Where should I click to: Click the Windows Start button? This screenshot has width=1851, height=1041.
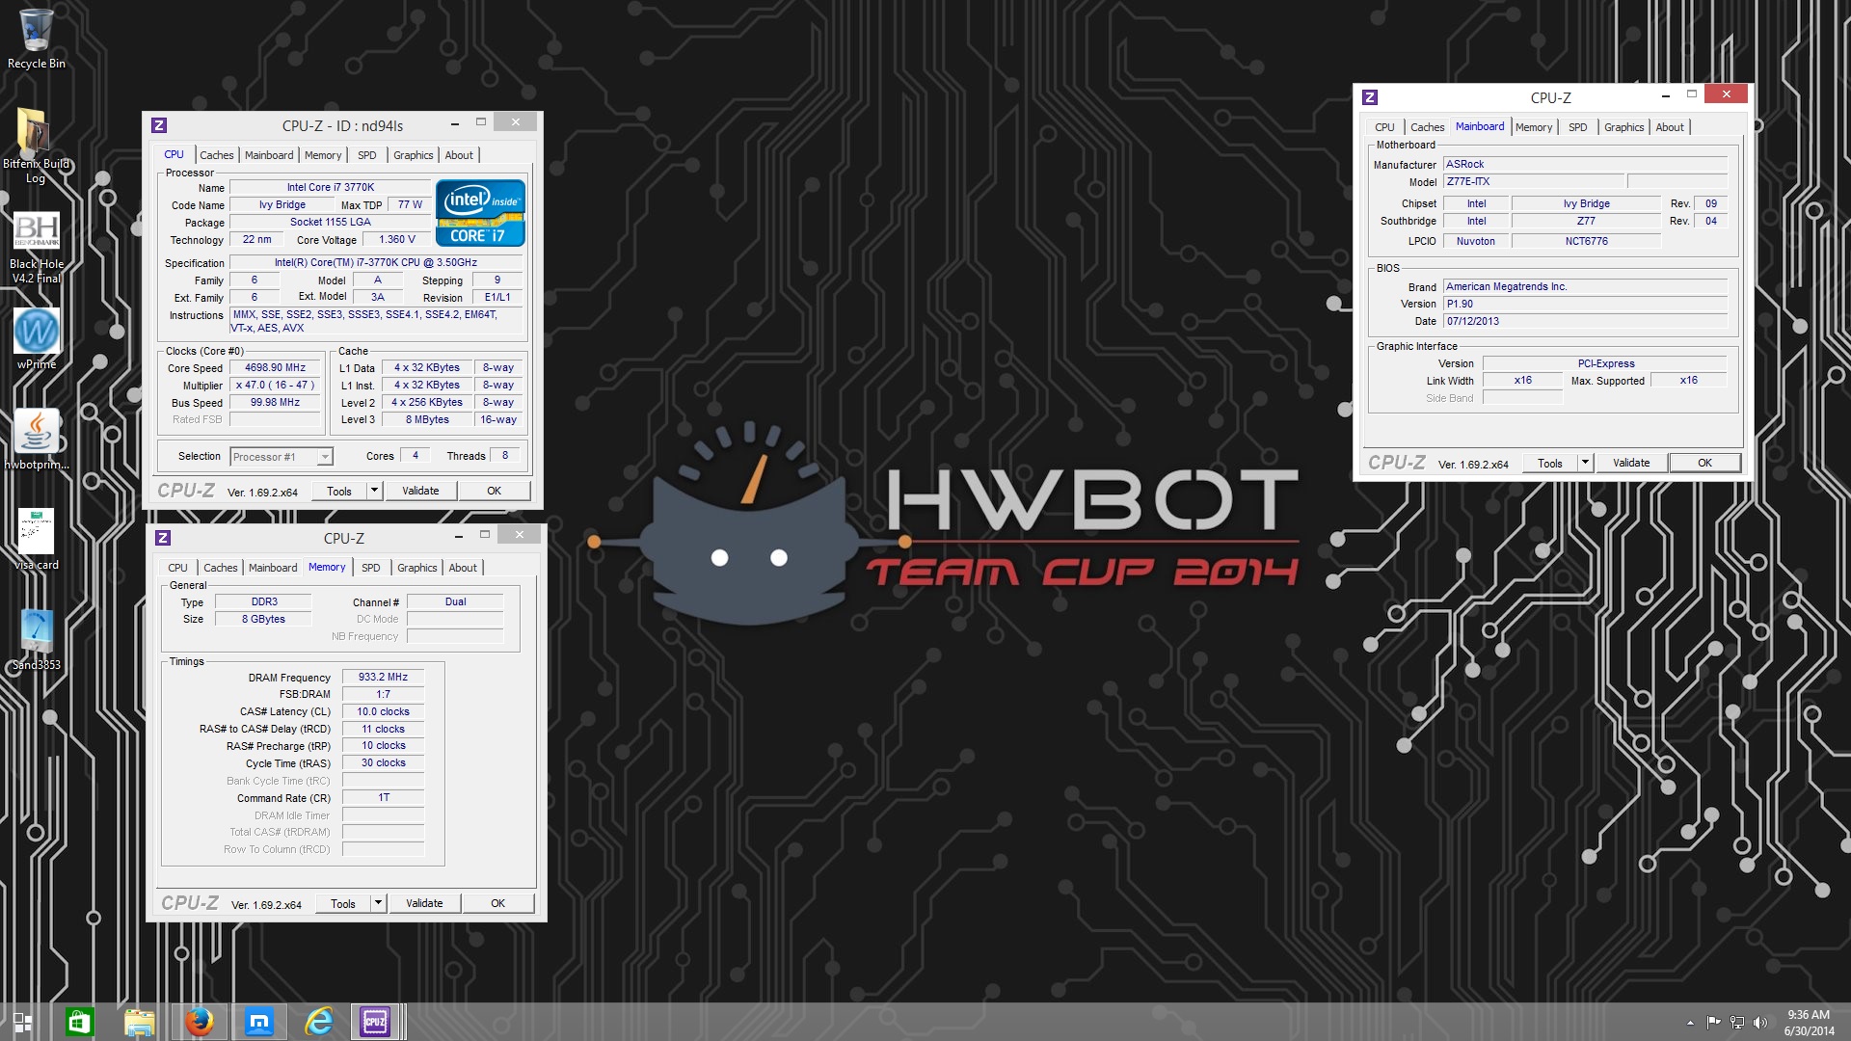(x=22, y=1022)
